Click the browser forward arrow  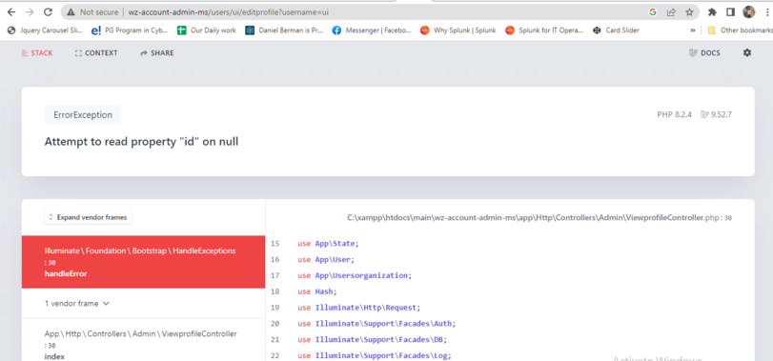click(x=30, y=12)
